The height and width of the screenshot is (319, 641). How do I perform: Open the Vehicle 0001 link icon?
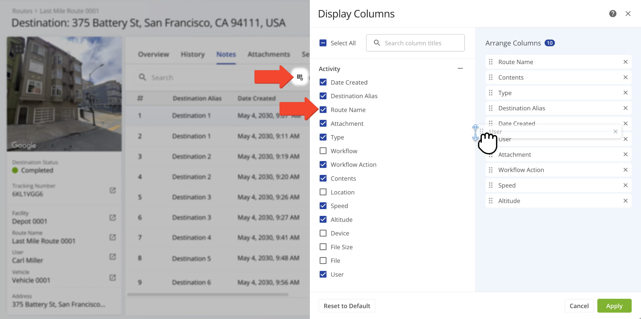tap(113, 277)
